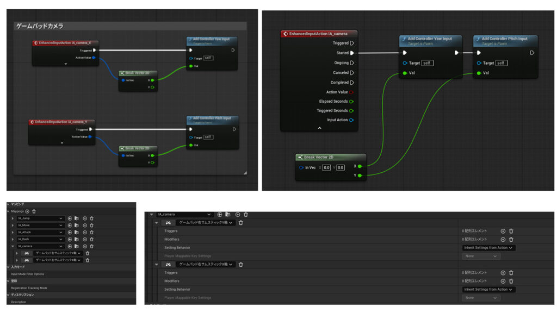Click the X value field on Break Vector 2D
557x313 pixels.
pos(326,167)
